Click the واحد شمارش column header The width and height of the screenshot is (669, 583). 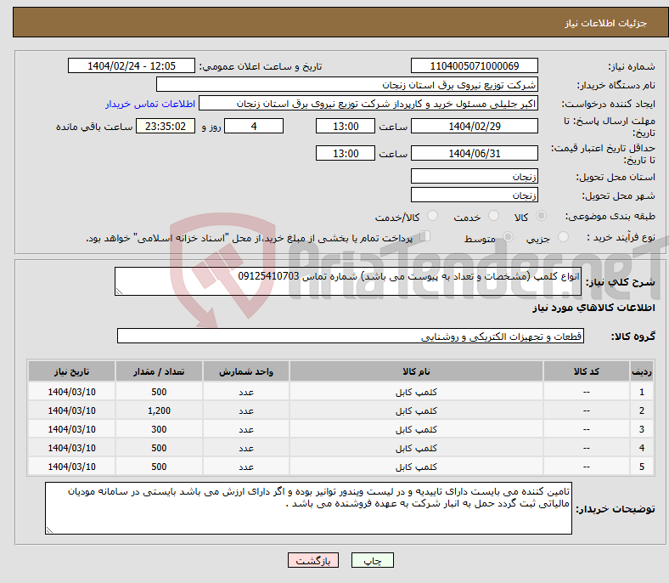[x=246, y=371]
